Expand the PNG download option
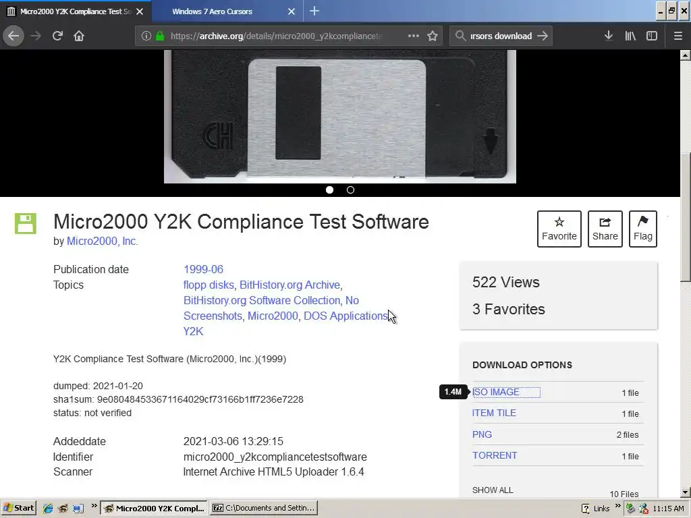The width and height of the screenshot is (691, 518). point(482,434)
